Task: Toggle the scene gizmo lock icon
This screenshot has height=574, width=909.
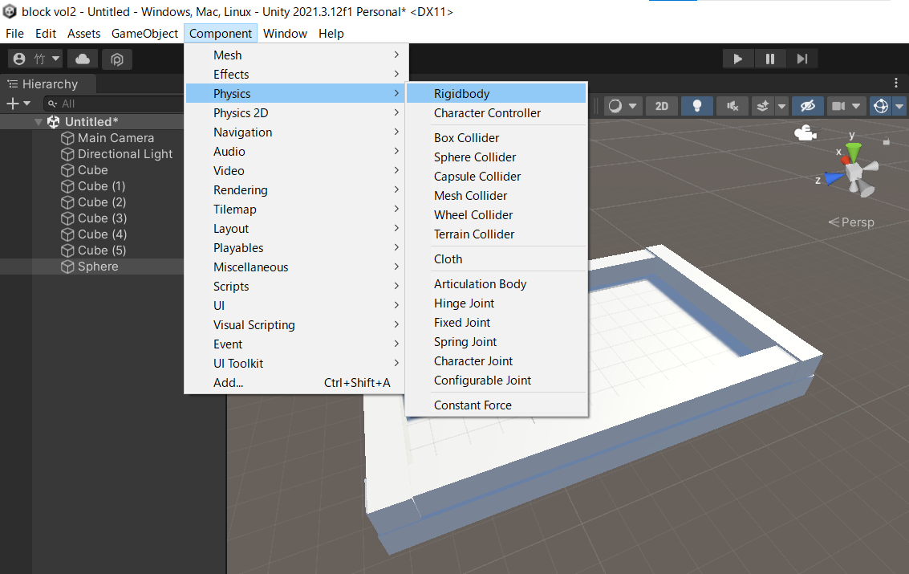Action: (886, 141)
